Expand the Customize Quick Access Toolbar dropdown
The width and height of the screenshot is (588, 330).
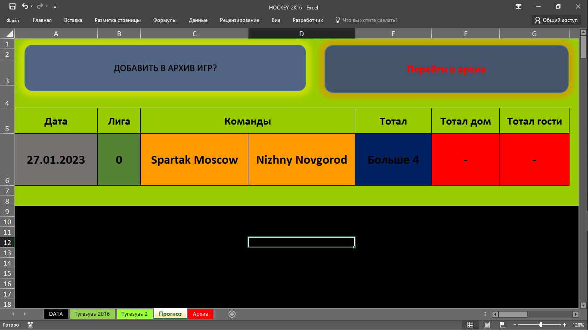[55, 7]
